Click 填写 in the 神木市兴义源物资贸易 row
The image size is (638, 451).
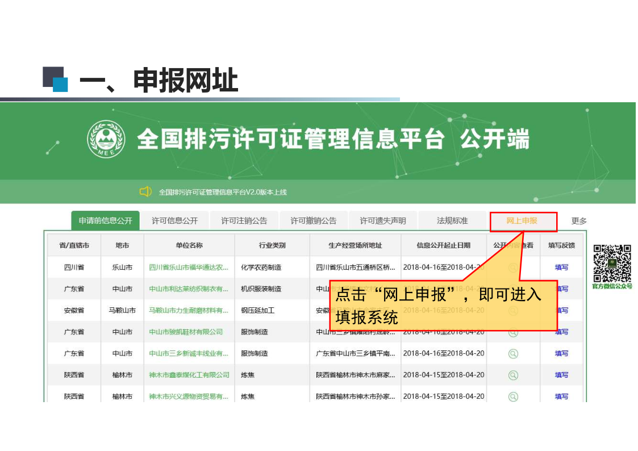[x=561, y=397]
